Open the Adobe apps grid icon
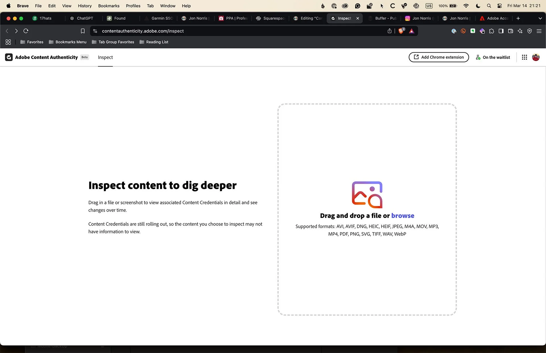 click(x=524, y=57)
